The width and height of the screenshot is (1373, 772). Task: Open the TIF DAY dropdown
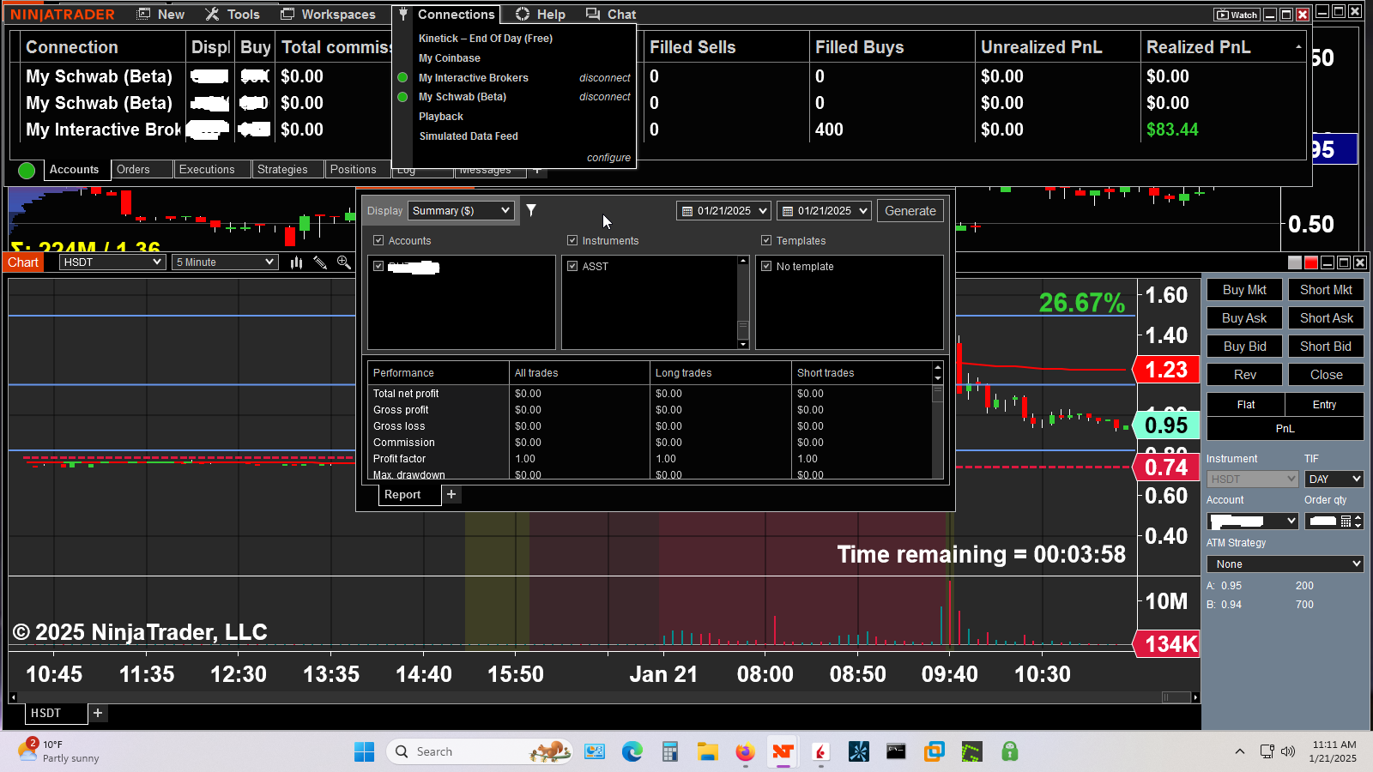tap(1334, 479)
